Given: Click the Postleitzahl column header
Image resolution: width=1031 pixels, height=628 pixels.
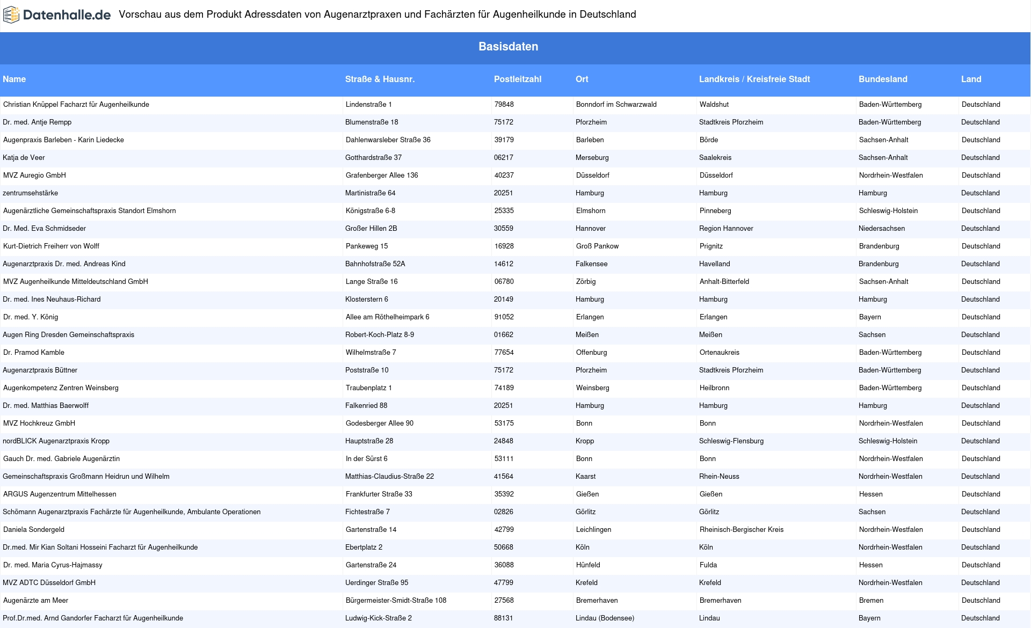Looking at the screenshot, I should [518, 79].
